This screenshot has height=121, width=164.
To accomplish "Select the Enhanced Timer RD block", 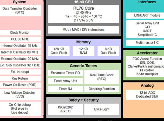I will [x=65, y=73].
